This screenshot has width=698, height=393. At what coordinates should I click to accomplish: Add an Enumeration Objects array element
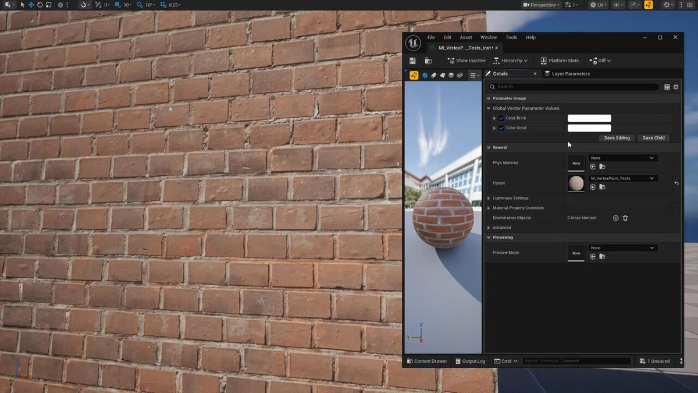616,218
